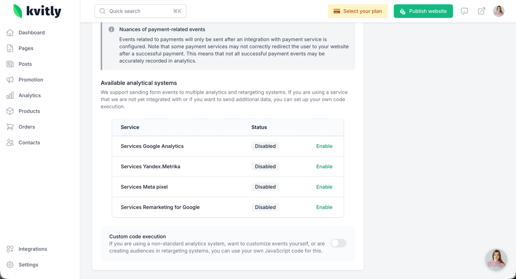
Task: Enable Services Remarketing for Google
Action: pyautogui.click(x=324, y=207)
